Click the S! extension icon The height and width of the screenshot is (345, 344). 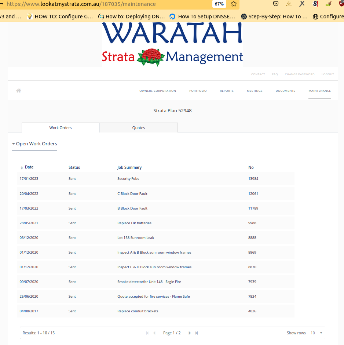coord(315,4)
